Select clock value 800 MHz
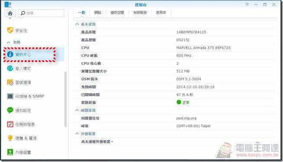283x162 pixels. 184,56
